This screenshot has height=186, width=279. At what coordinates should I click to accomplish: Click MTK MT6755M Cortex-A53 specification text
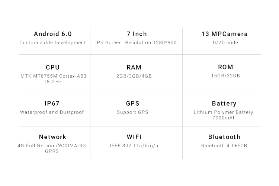[53, 76]
